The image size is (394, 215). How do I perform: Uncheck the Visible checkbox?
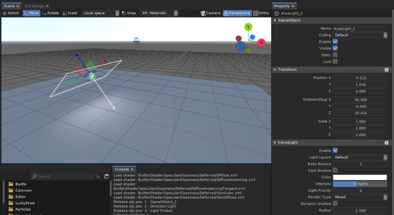point(335,48)
